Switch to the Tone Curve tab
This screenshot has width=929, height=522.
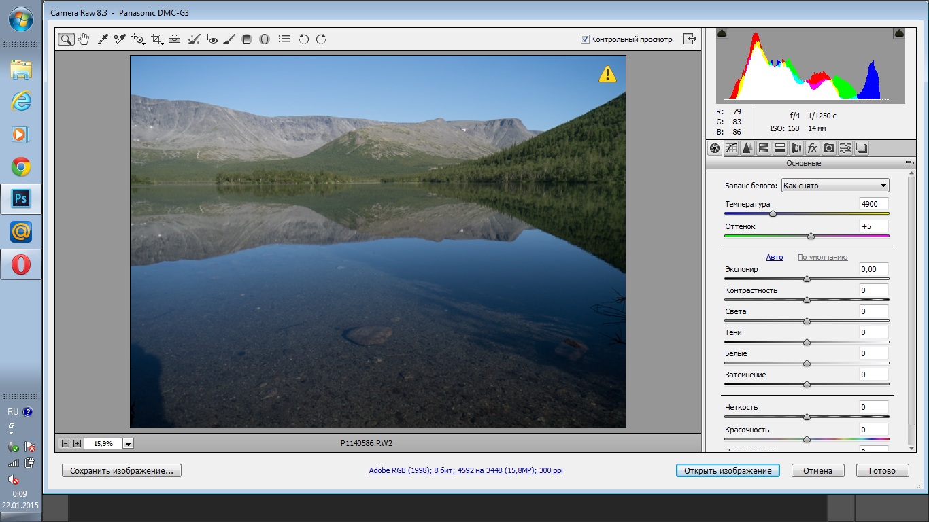tap(731, 148)
